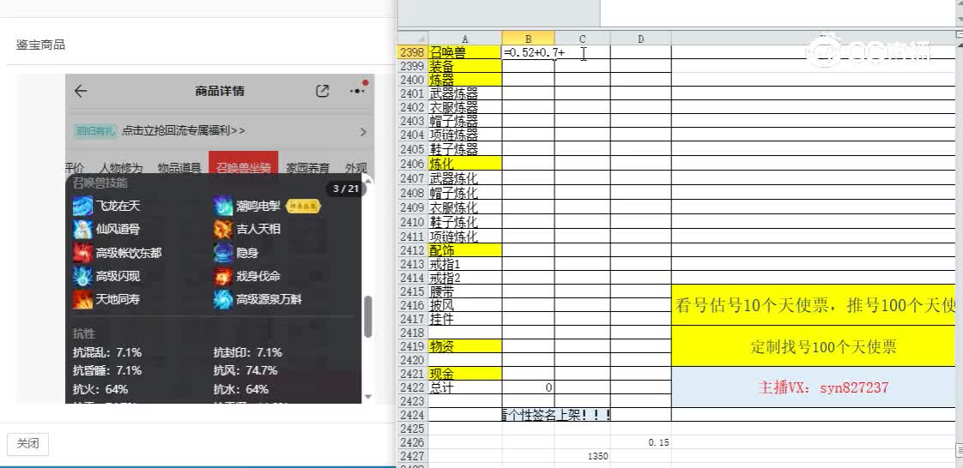This screenshot has width=963, height=468.
Task: Click the yellow 物资 cell
Action: (x=465, y=346)
